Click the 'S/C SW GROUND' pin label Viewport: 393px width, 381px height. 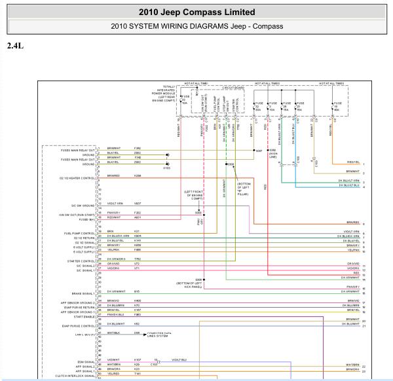point(83,206)
